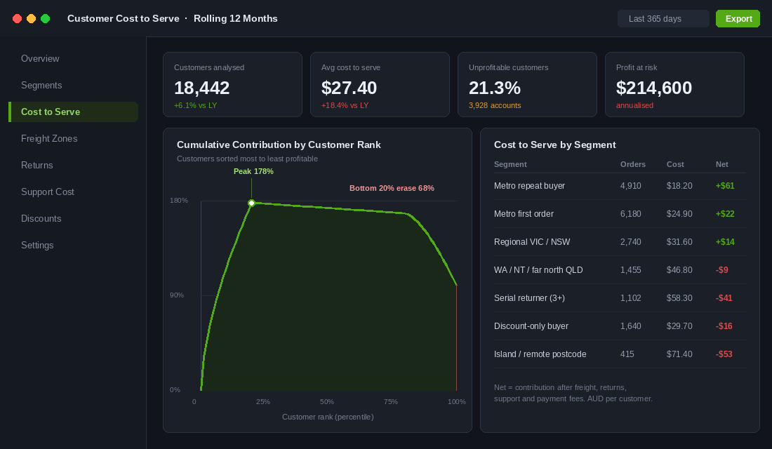Click the Customer rank (percentile) axis title
772x449 pixels.
[x=328, y=417]
